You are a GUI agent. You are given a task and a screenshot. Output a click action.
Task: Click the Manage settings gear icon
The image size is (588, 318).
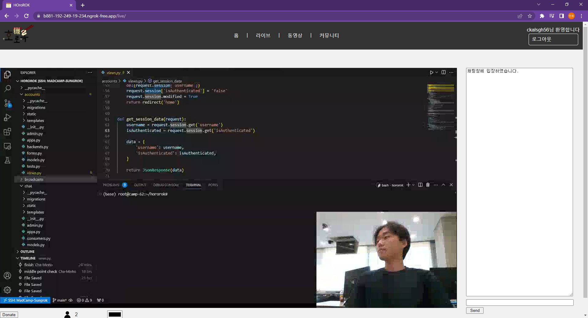pos(7,290)
